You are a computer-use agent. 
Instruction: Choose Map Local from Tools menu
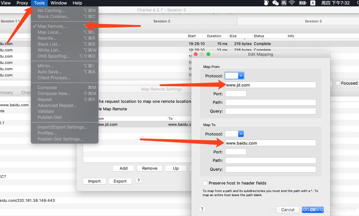(65, 32)
